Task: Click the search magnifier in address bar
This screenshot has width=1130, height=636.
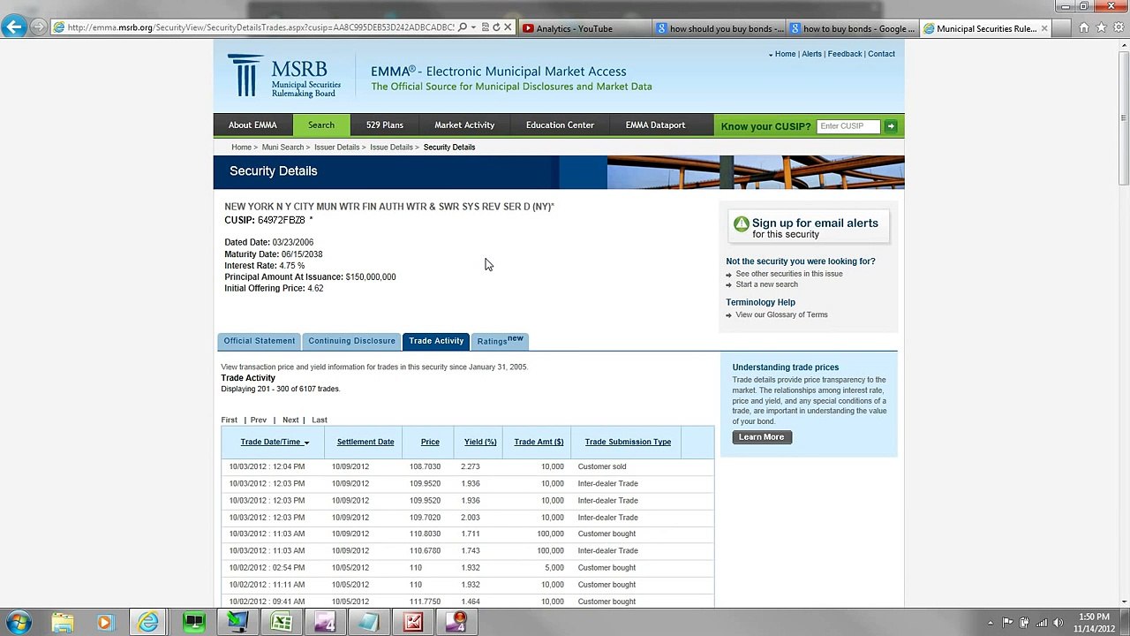Action: [x=462, y=27]
